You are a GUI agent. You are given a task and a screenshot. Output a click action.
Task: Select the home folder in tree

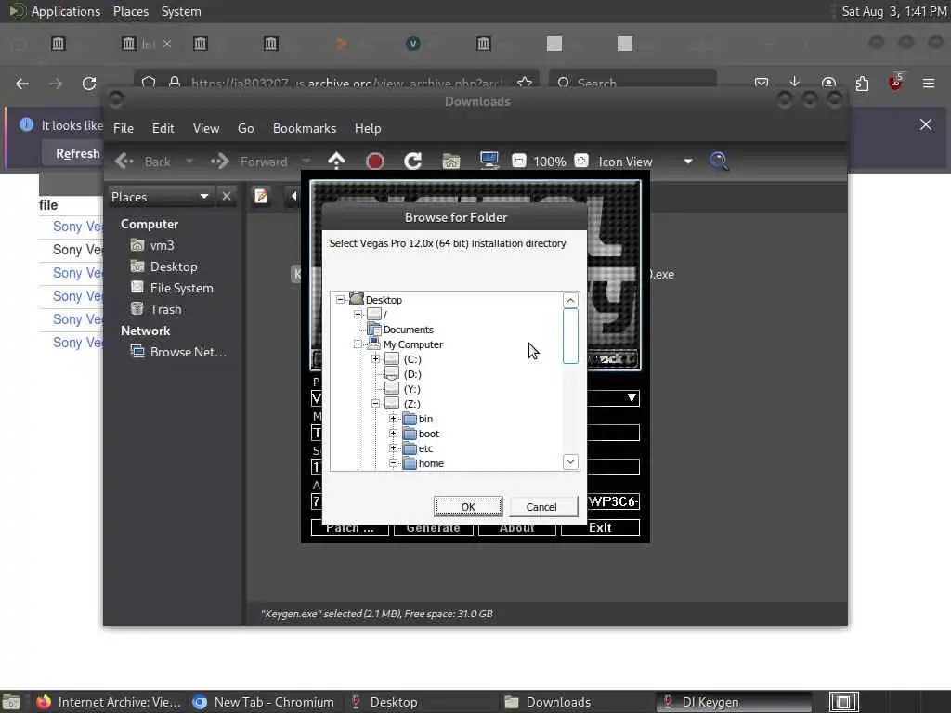(x=431, y=463)
